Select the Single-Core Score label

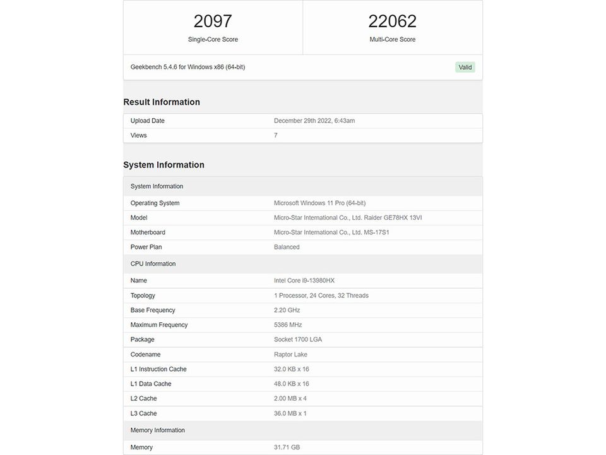pos(213,39)
